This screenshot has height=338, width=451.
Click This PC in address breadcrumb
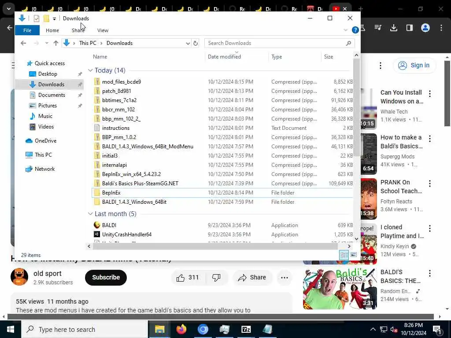tap(88, 43)
